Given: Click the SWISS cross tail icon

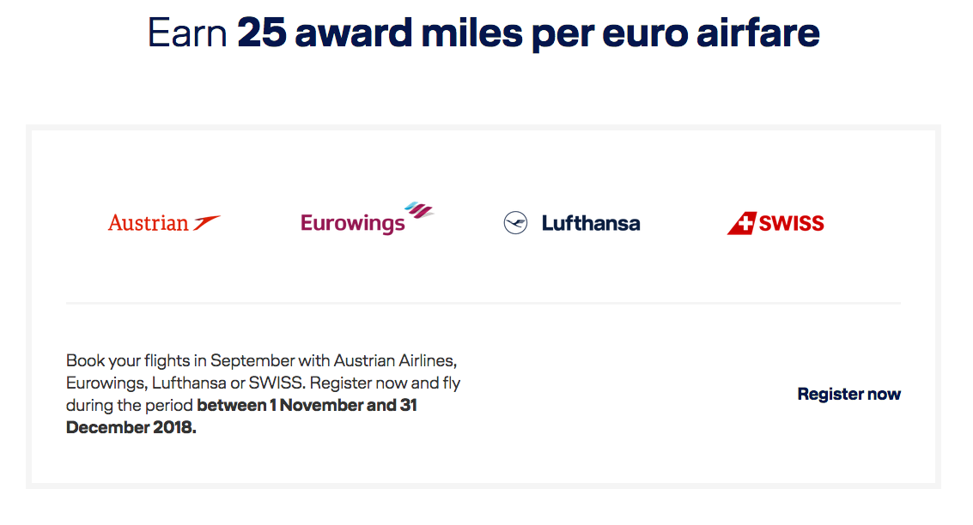Looking at the screenshot, I should (741, 223).
